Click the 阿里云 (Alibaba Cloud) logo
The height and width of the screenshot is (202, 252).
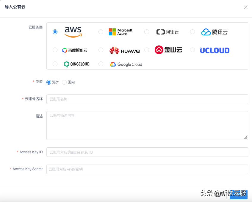coord(168,32)
